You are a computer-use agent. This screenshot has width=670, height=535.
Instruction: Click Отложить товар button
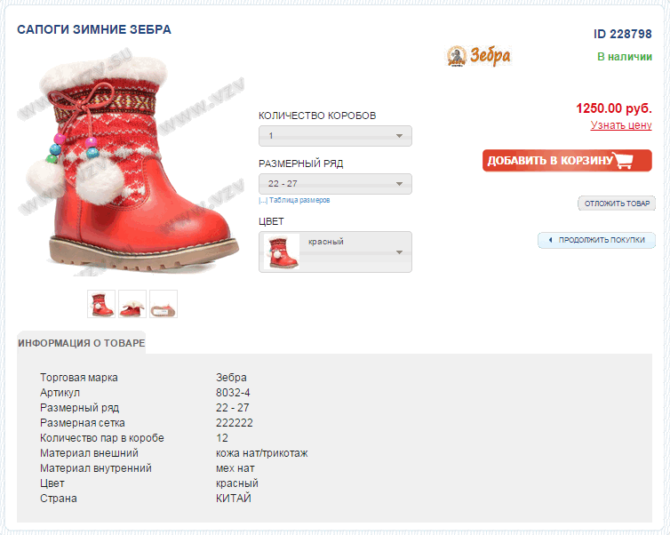pyautogui.click(x=617, y=204)
